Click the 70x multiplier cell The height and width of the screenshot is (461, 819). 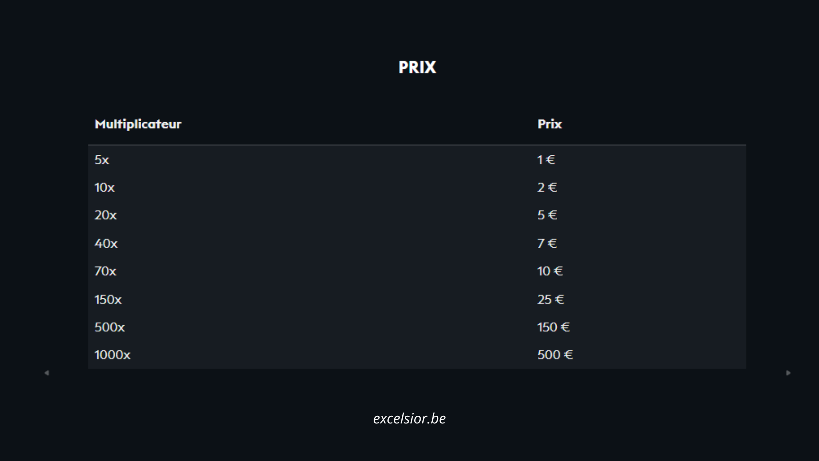point(105,271)
